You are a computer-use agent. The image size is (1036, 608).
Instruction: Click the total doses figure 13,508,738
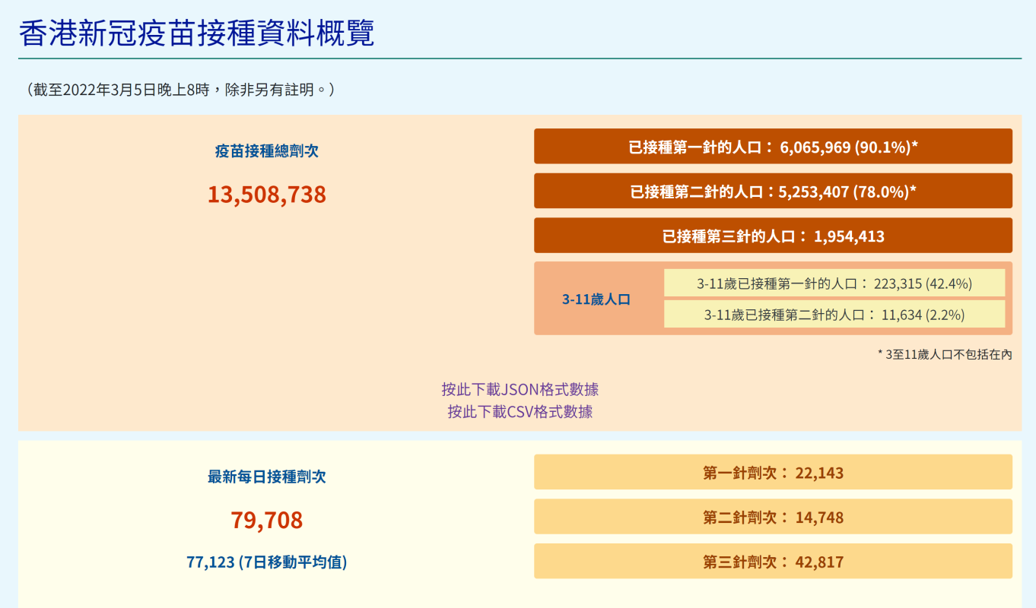[266, 195]
